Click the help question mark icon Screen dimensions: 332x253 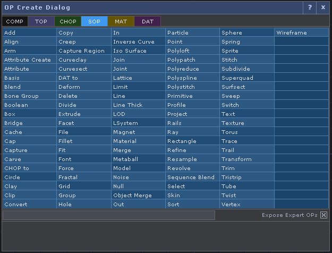[x=311, y=7]
